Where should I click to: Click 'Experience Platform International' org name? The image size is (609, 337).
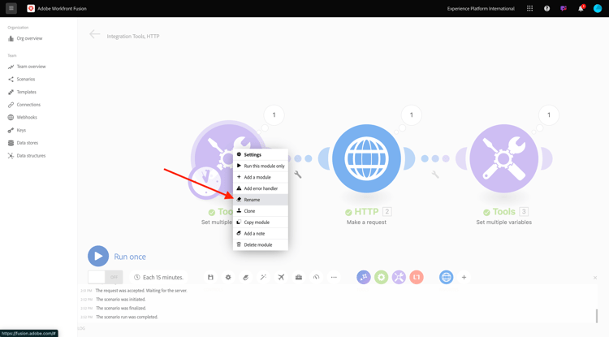pyautogui.click(x=481, y=9)
